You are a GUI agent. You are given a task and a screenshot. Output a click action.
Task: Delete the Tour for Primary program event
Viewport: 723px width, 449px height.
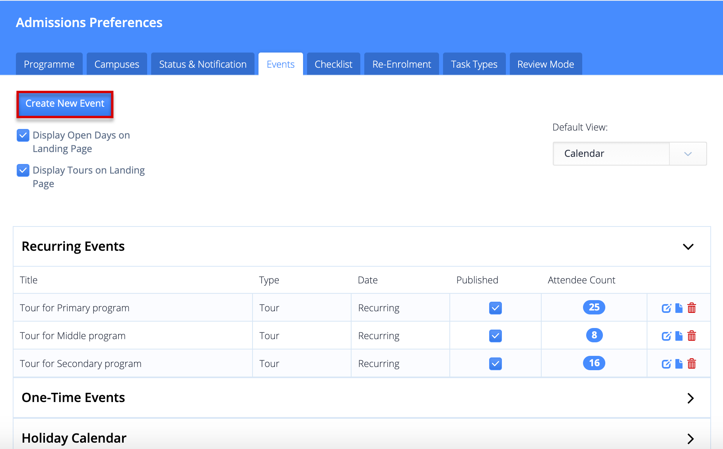[692, 308]
